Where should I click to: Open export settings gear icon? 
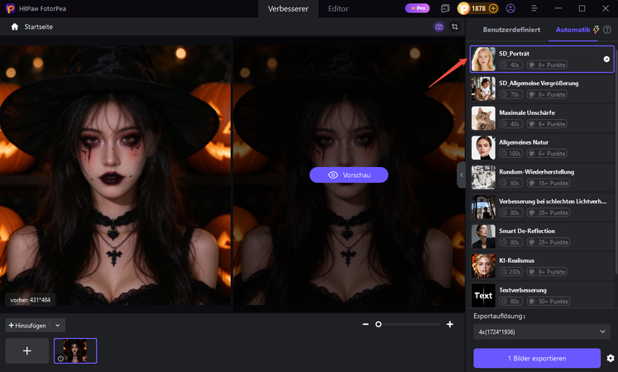(610, 358)
